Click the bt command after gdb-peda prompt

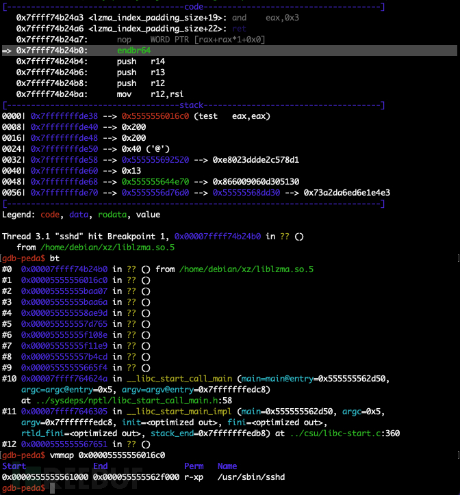click(x=55, y=258)
